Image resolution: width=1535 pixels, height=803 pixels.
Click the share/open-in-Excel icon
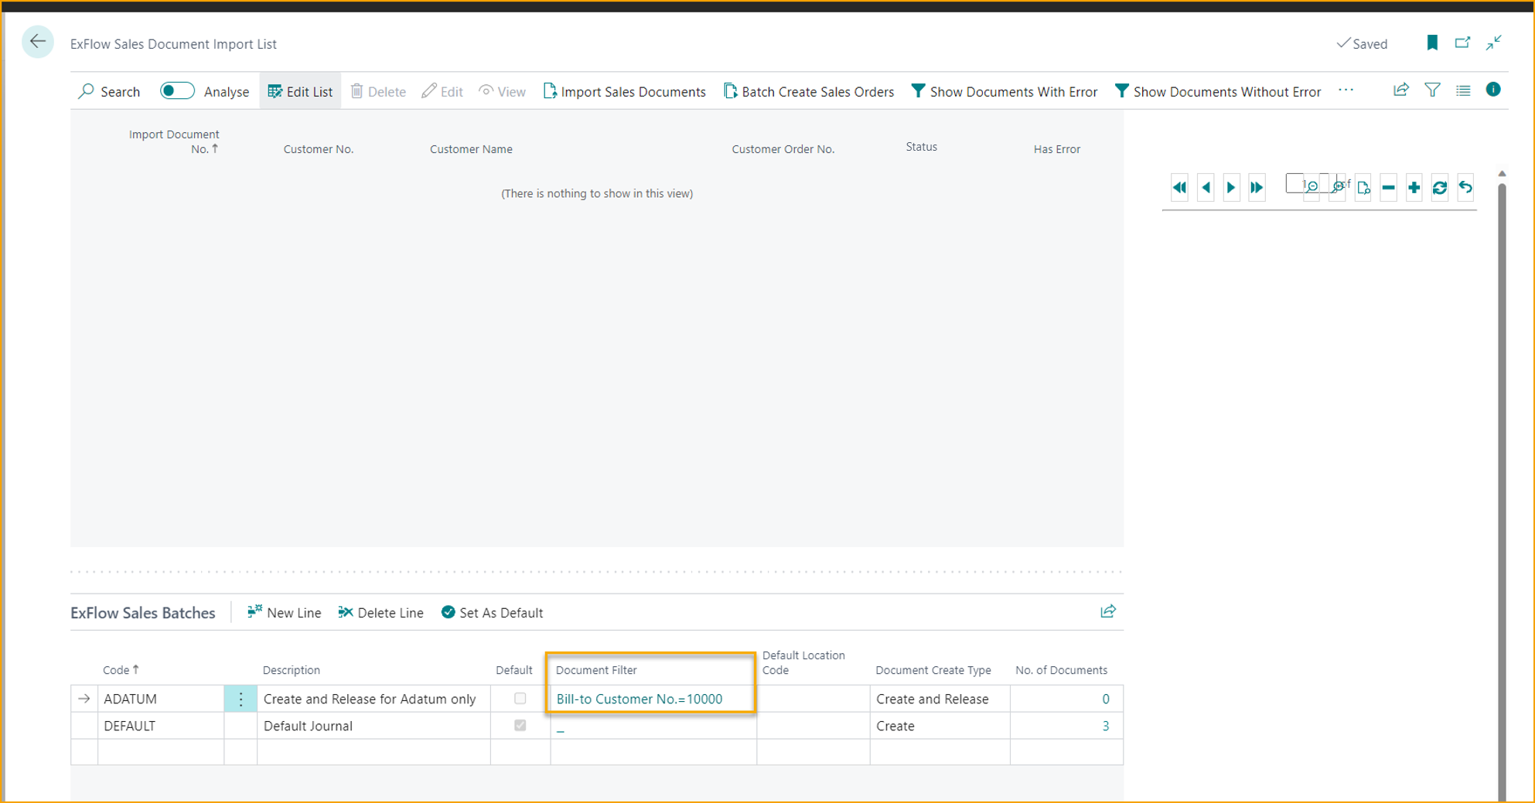[1401, 90]
